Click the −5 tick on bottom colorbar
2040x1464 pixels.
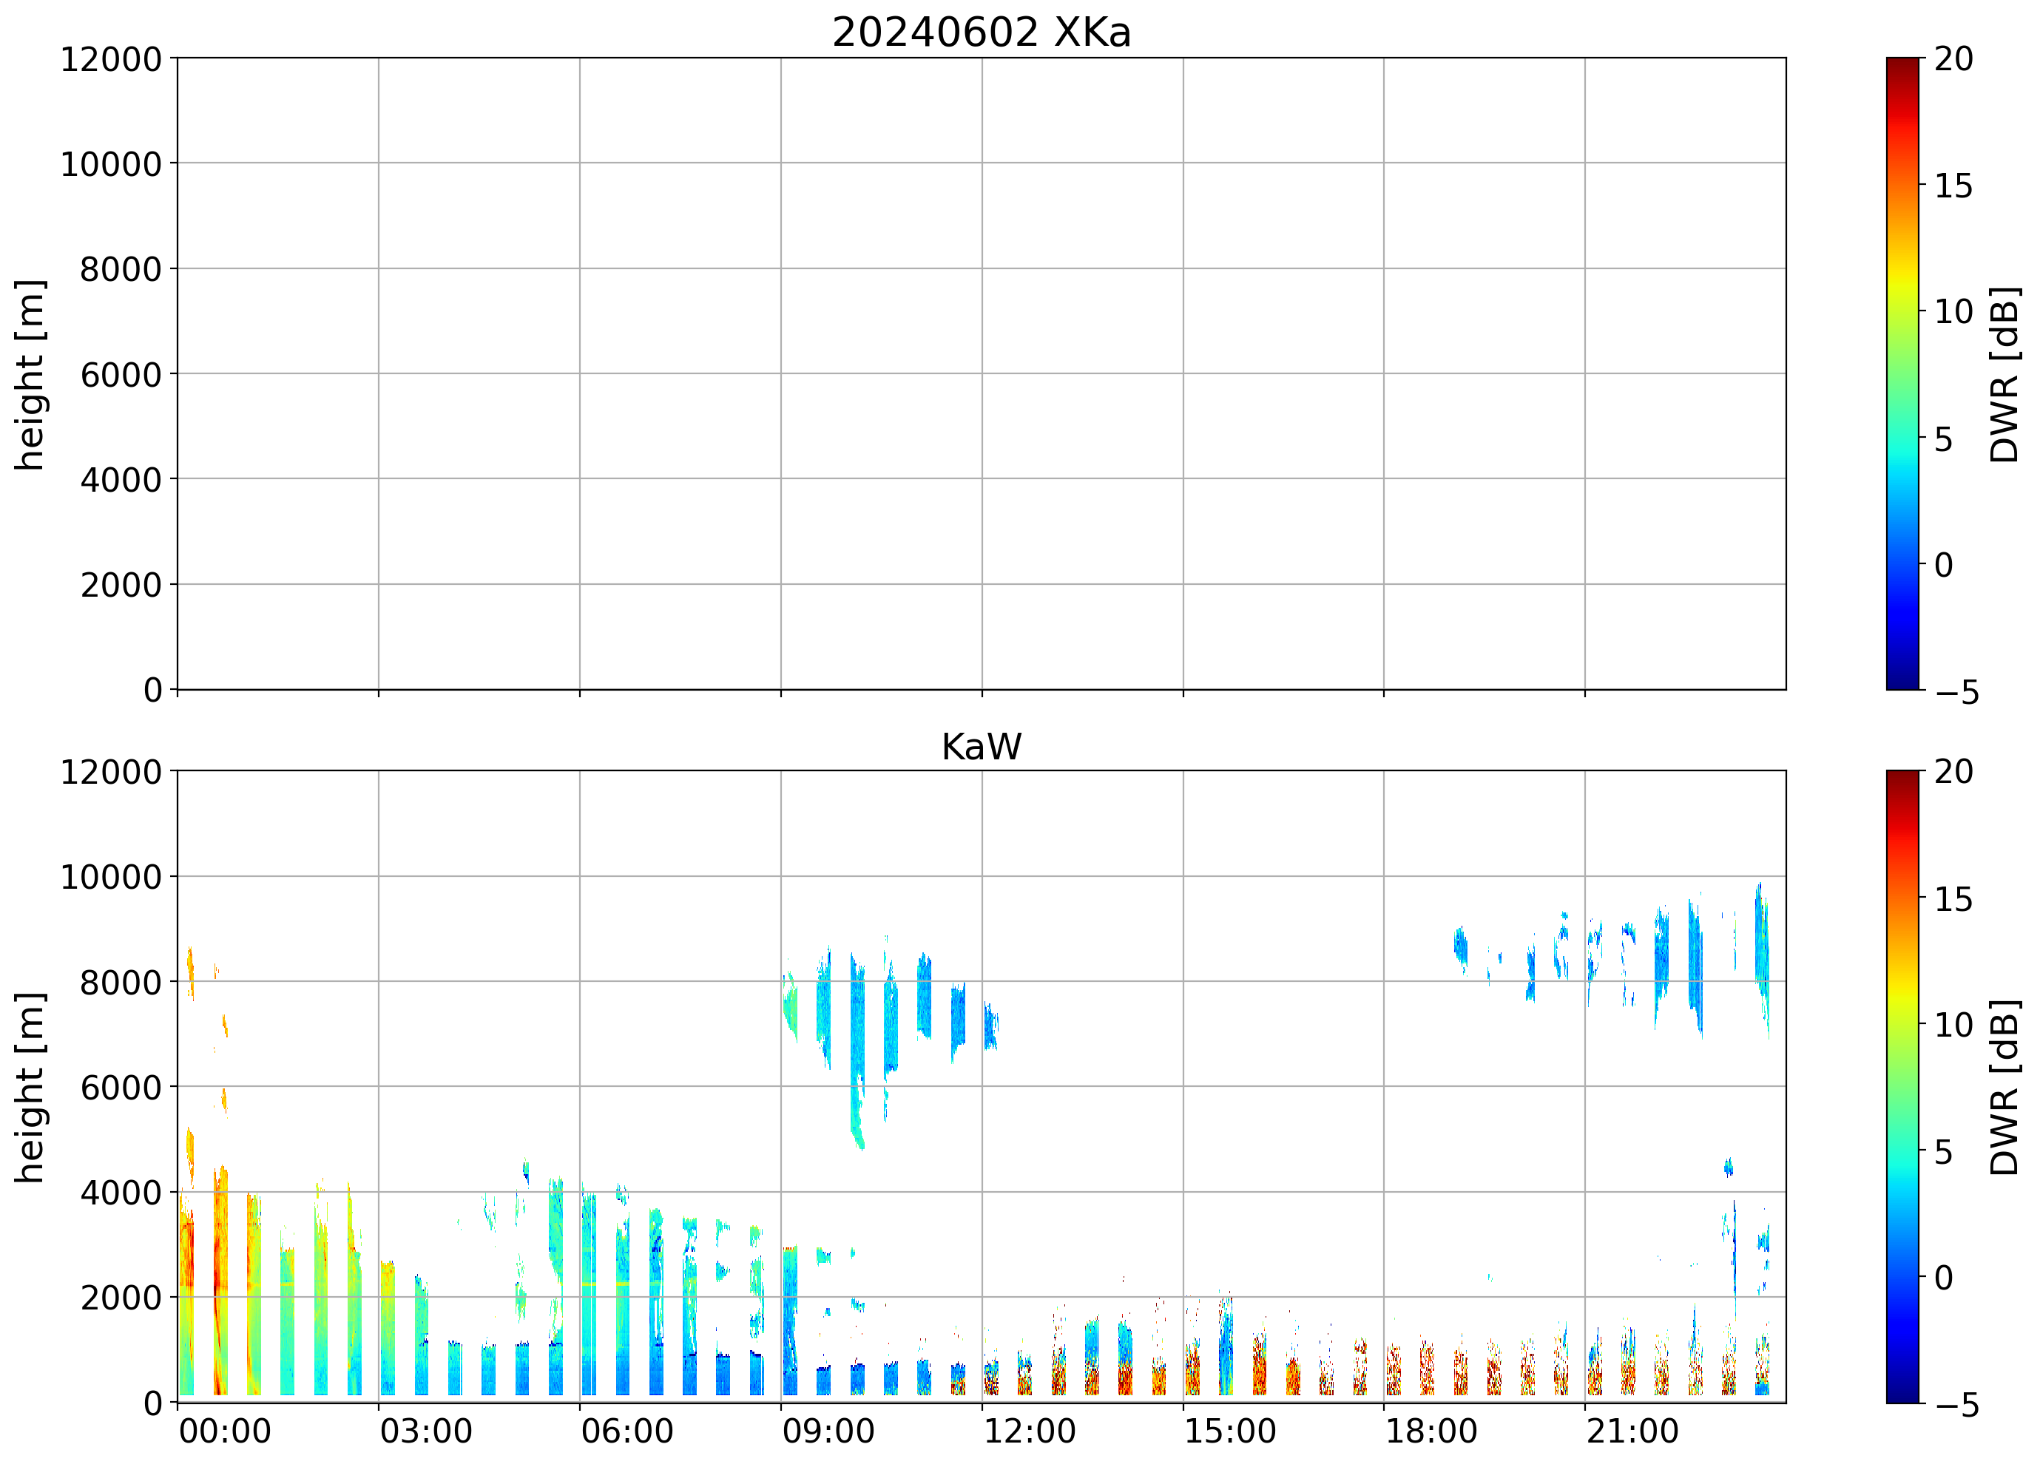(x=1956, y=1405)
